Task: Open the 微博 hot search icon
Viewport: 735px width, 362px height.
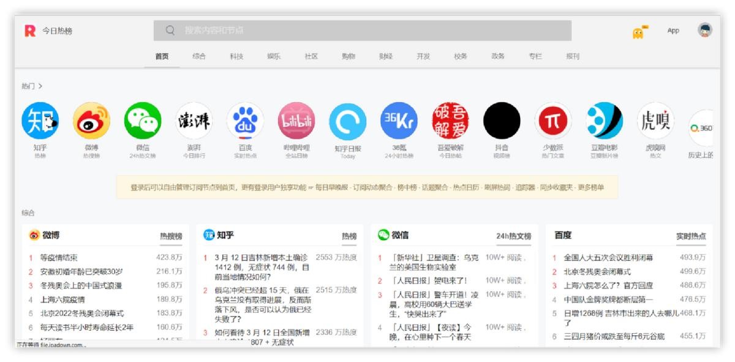Action: (91, 121)
